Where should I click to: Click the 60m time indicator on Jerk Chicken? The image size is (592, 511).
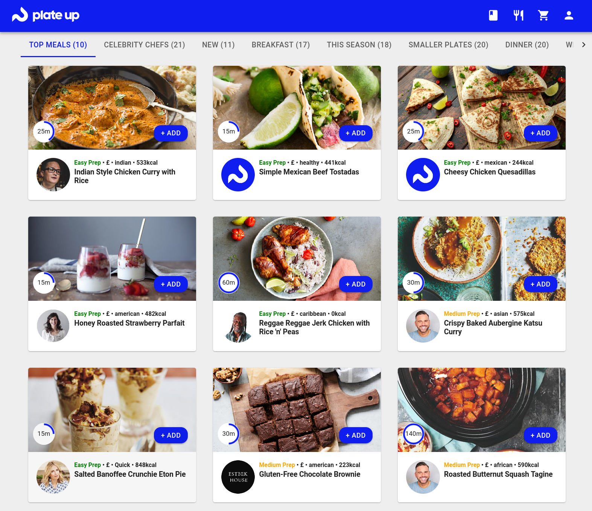(228, 282)
